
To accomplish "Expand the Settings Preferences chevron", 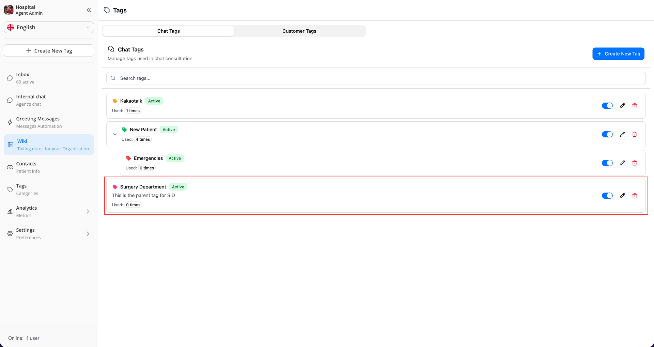I will pos(88,234).
